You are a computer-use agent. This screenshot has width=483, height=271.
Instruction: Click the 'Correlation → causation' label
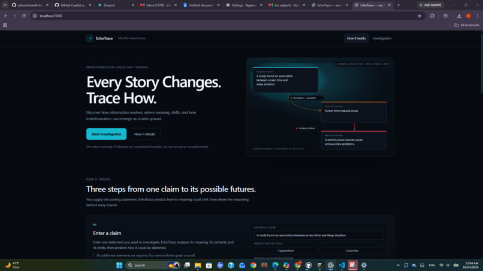(x=306, y=98)
